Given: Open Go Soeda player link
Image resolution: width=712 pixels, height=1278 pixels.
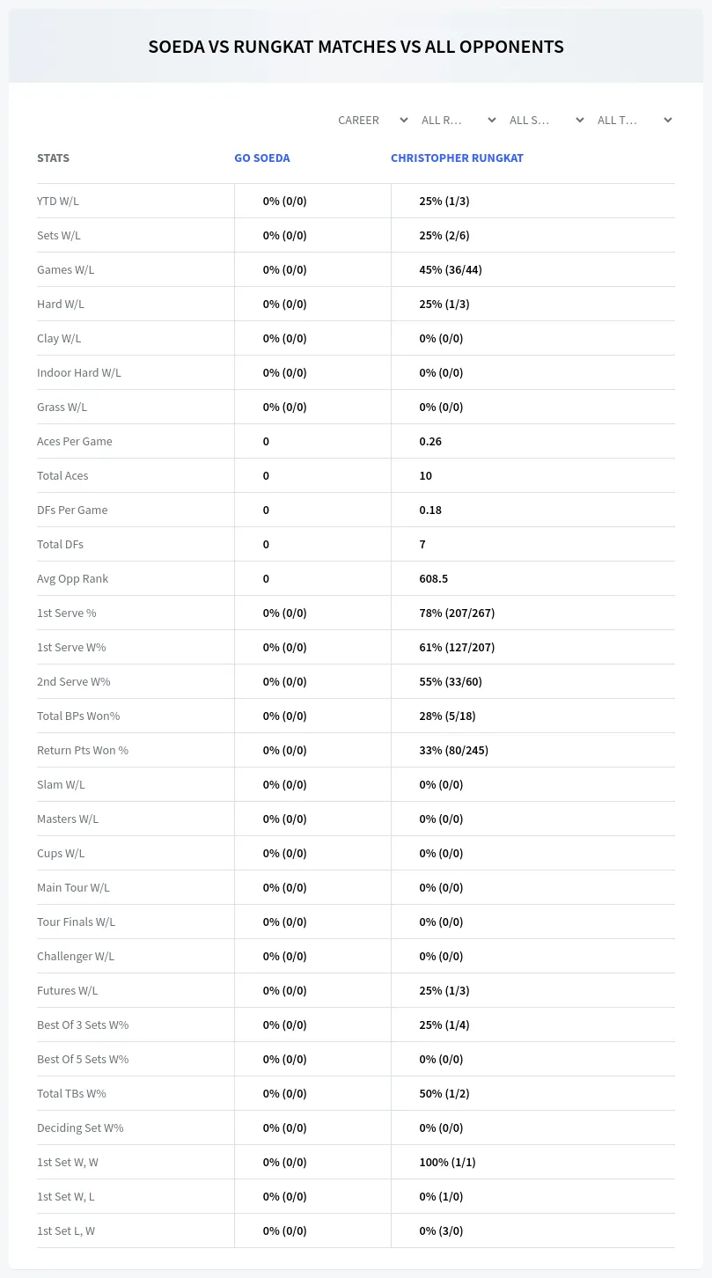Looking at the screenshot, I should tap(262, 158).
